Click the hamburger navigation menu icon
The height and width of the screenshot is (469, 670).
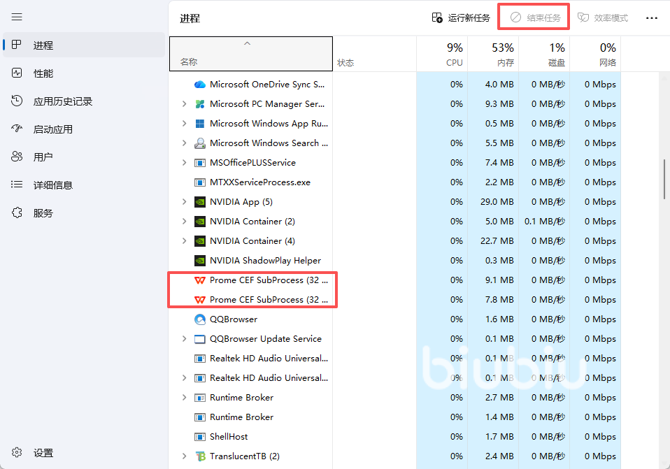click(17, 17)
